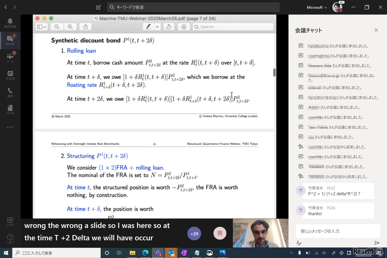The width and height of the screenshot is (387, 258).
Task: Open the Calls phone icon
Action: (x=10, y=92)
